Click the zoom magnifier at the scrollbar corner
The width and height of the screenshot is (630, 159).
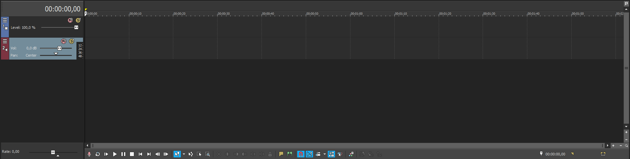[x=626, y=146]
